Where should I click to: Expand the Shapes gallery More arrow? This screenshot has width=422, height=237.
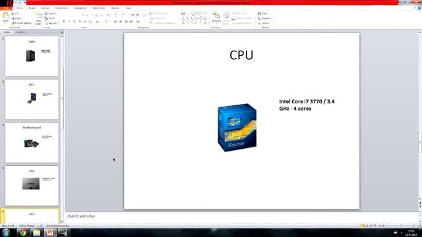coord(209,23)
